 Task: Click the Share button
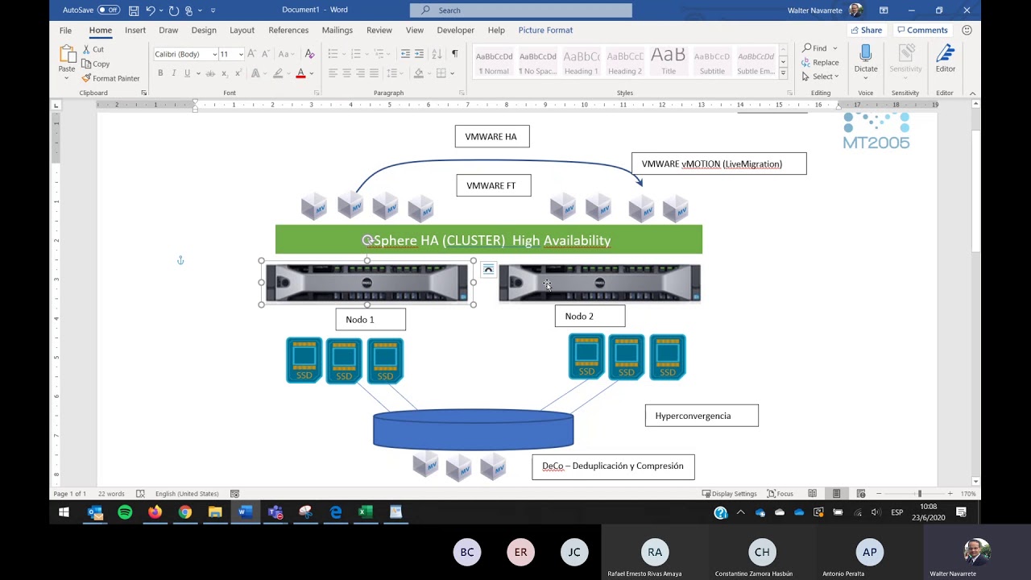(867, 30)
